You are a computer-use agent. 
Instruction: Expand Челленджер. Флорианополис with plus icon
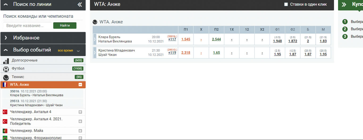click(x=80, y=138)
